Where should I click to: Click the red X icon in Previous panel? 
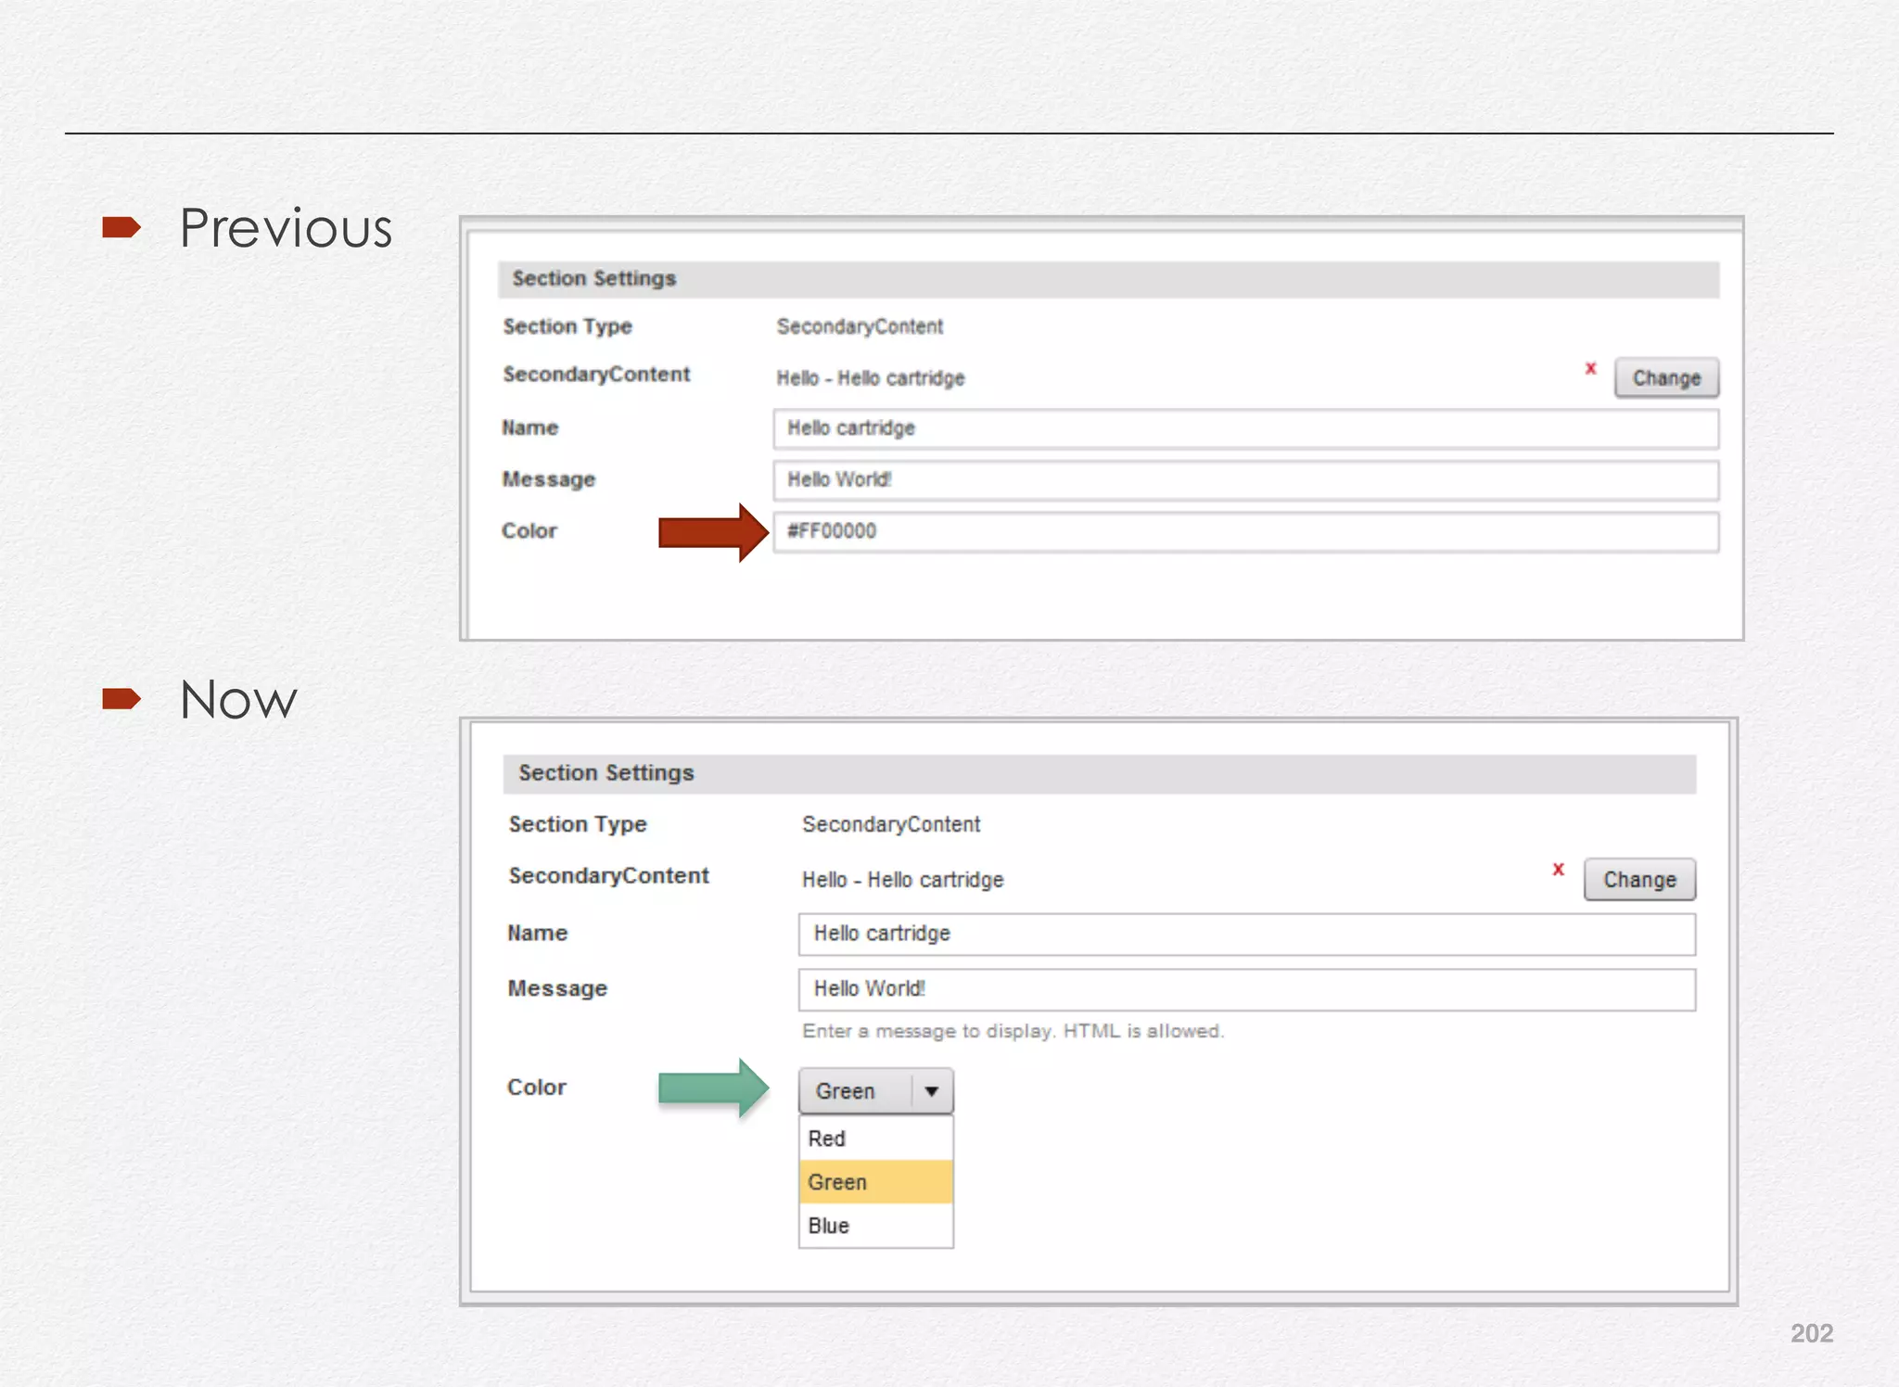tap(1590, 368)
